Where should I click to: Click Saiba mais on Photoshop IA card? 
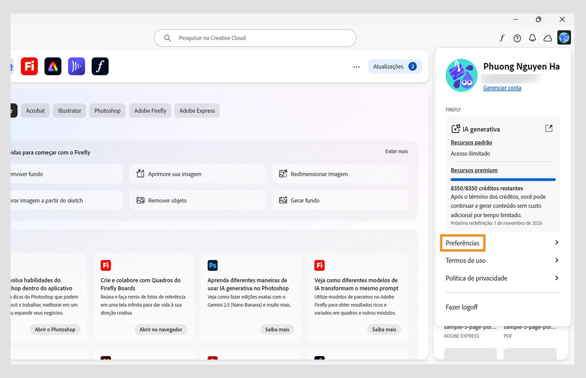[x=277, y=329]
